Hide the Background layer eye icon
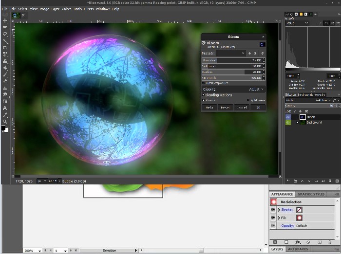 (x=288, y=123)
